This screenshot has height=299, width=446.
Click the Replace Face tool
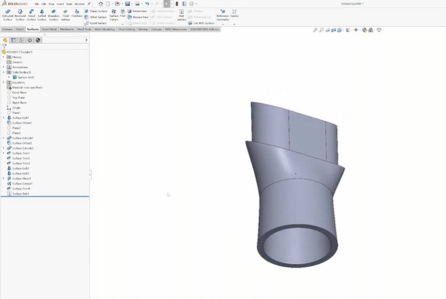tap(138, 17)
